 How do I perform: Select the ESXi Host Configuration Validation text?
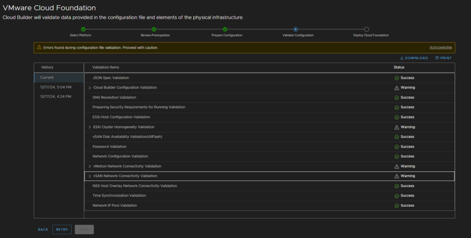121,117
